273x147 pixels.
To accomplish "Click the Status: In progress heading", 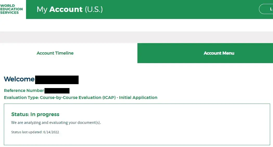I will pos(35,115).
